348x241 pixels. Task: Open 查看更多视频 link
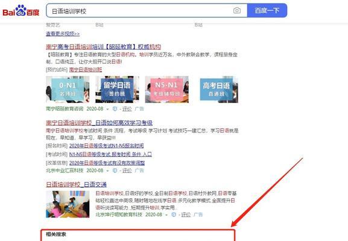pyautogui.click(x=63, y=34)
